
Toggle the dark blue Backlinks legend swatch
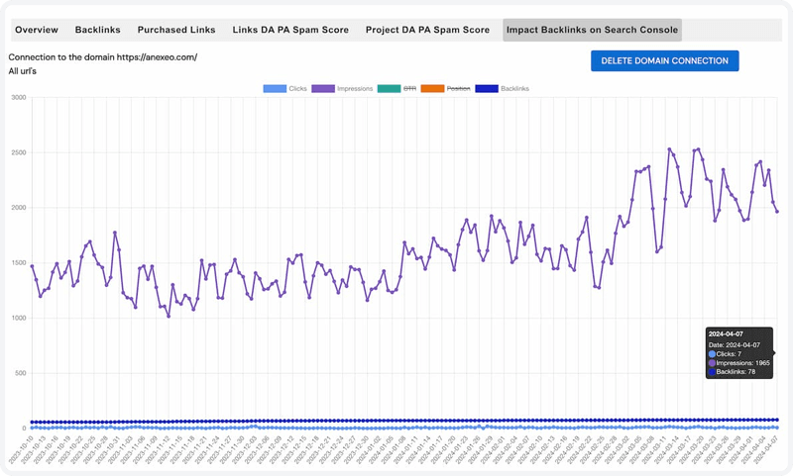tap(487, 88)
